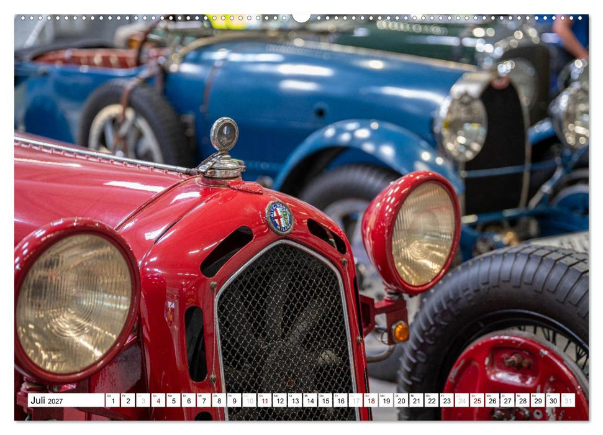Click the orange turn indicator lamp
Image resolution: width=603 pixels, height=435 pixels.
point(401,331)
